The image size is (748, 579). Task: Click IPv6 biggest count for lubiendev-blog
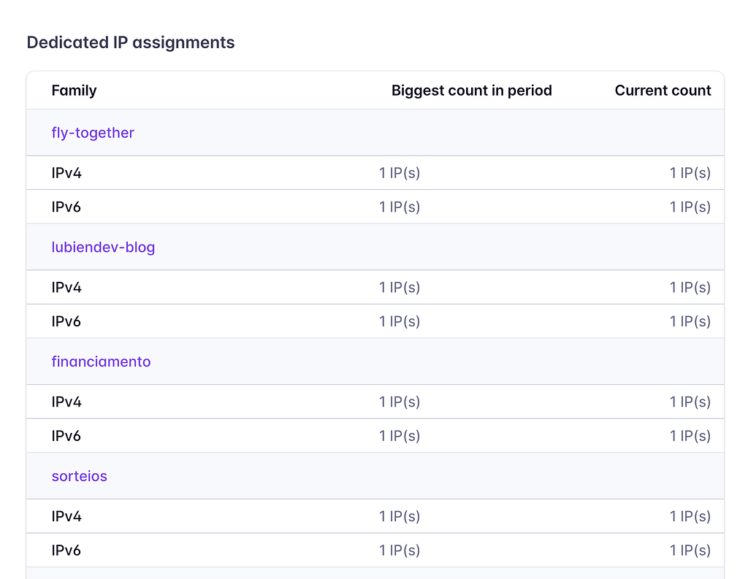(400, 322)
